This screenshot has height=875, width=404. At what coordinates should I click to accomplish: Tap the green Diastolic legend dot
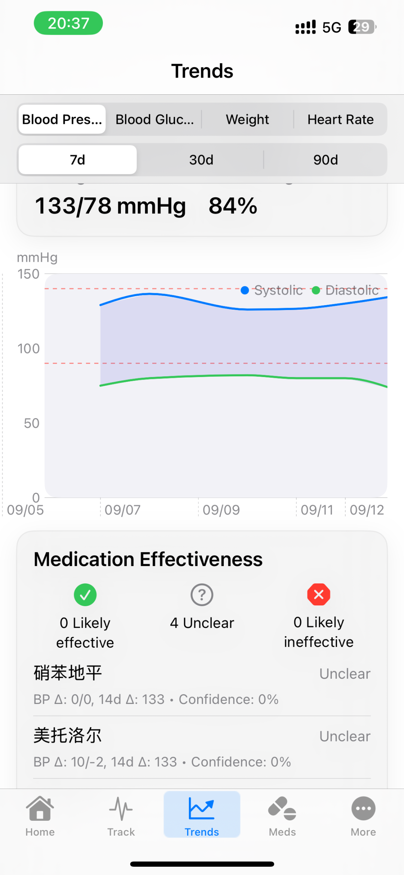(x=316, y=290)
